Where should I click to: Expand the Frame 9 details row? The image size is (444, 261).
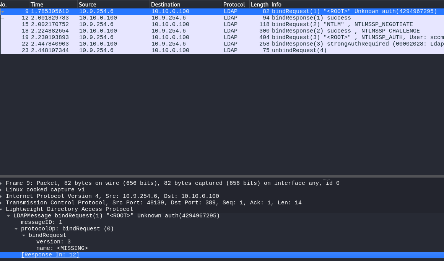click(x=2, y=183)
